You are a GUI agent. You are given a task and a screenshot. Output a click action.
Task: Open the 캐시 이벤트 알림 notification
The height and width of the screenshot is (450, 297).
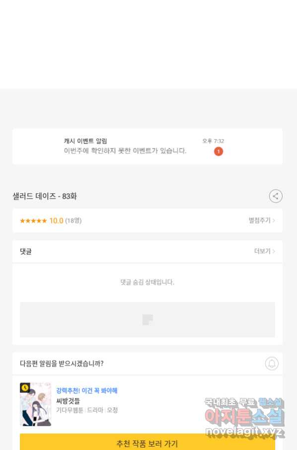148,147
